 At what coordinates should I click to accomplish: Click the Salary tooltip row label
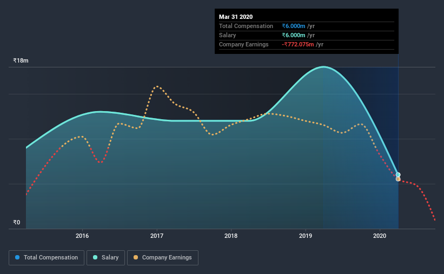pyautogui.click(x=227, y=35)
